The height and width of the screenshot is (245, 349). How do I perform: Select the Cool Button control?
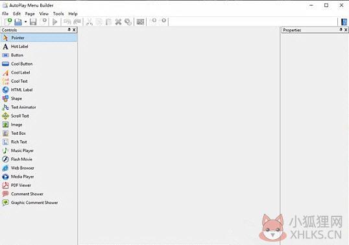[39, 64]
